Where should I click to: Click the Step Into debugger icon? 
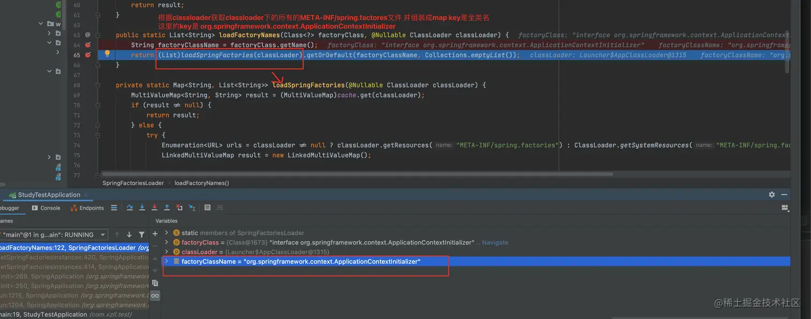click(142, 207)
